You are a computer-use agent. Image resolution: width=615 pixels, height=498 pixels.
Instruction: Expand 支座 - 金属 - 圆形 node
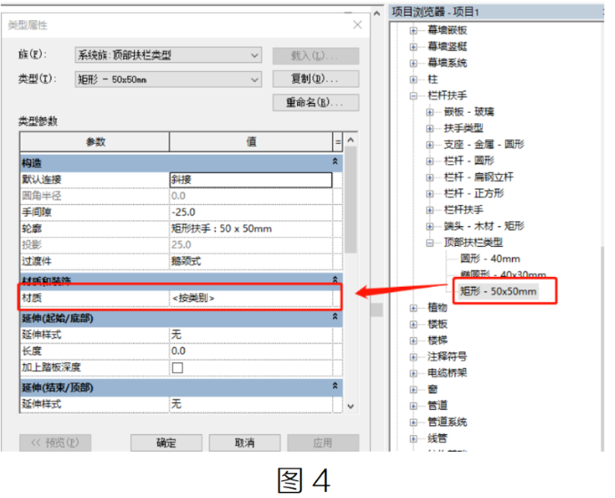coord(430,145)
